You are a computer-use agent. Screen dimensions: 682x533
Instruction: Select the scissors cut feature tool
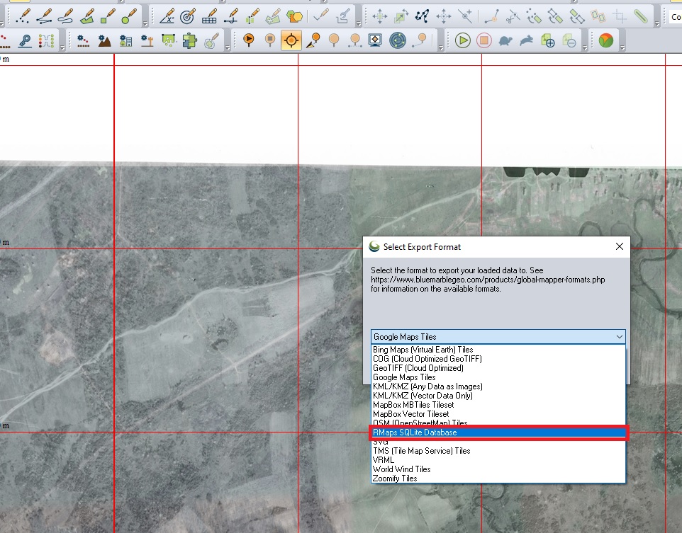click(508, 15)
